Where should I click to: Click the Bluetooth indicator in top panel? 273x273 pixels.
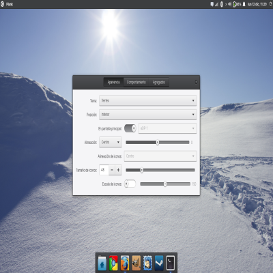(x=222, y=4)
